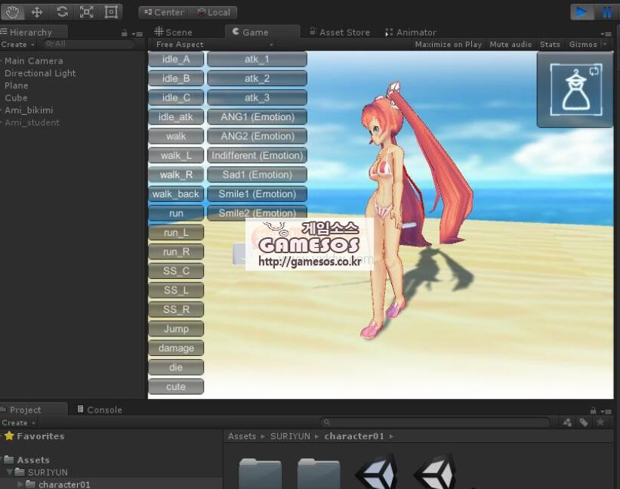This screenshot has height=489, width=620.
Task: Open Hierarchy Create dropdown
Action: coord(18,45)
